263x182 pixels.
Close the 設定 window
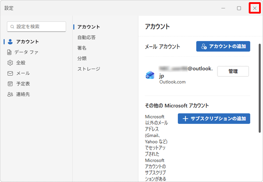click(255, 8)
